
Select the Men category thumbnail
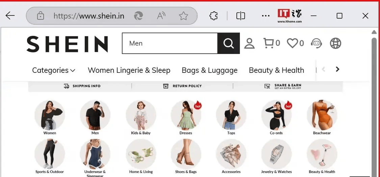pyautogui.click(x=95, y=115)
